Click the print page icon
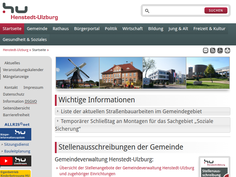Screen dimensions: 236x177 coord(227,50)
